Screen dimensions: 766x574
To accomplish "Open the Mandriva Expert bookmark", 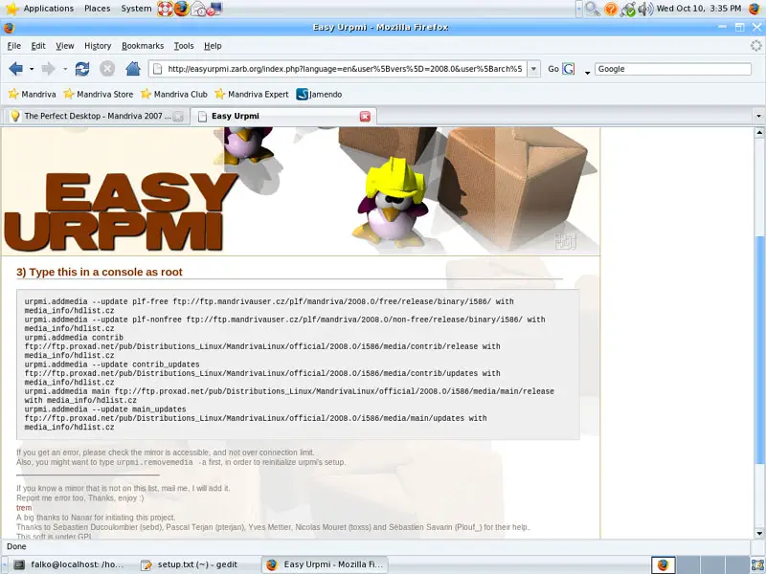I will pos(252,94).
